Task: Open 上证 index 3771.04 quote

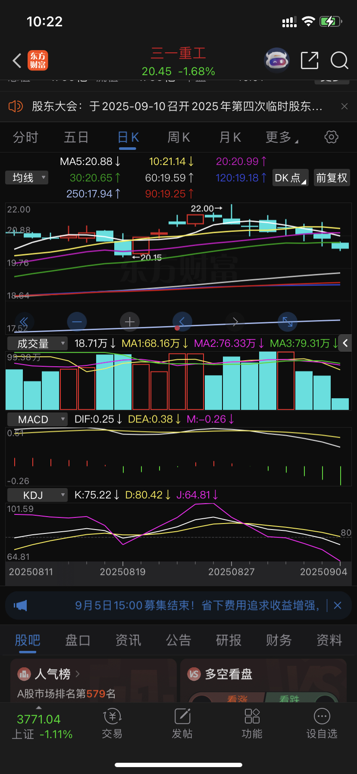Action: coord(42,726)
